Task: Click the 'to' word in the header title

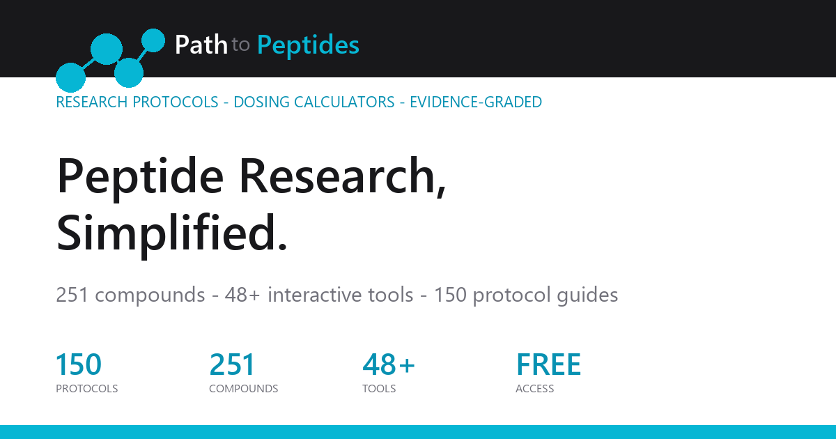Action: pos(240,46)
